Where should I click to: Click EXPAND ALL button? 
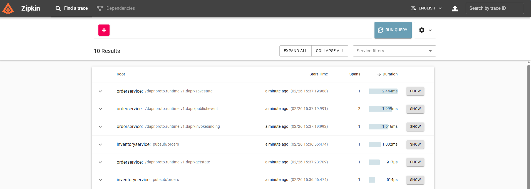point(295,51)
